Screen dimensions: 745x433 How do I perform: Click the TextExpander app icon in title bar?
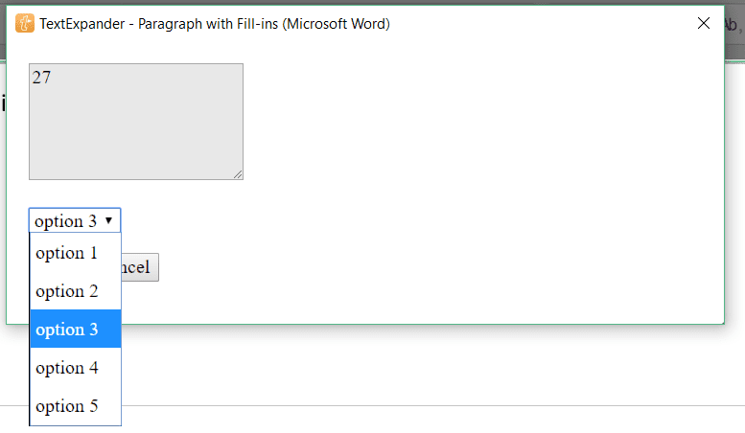[x=25, y=23]
